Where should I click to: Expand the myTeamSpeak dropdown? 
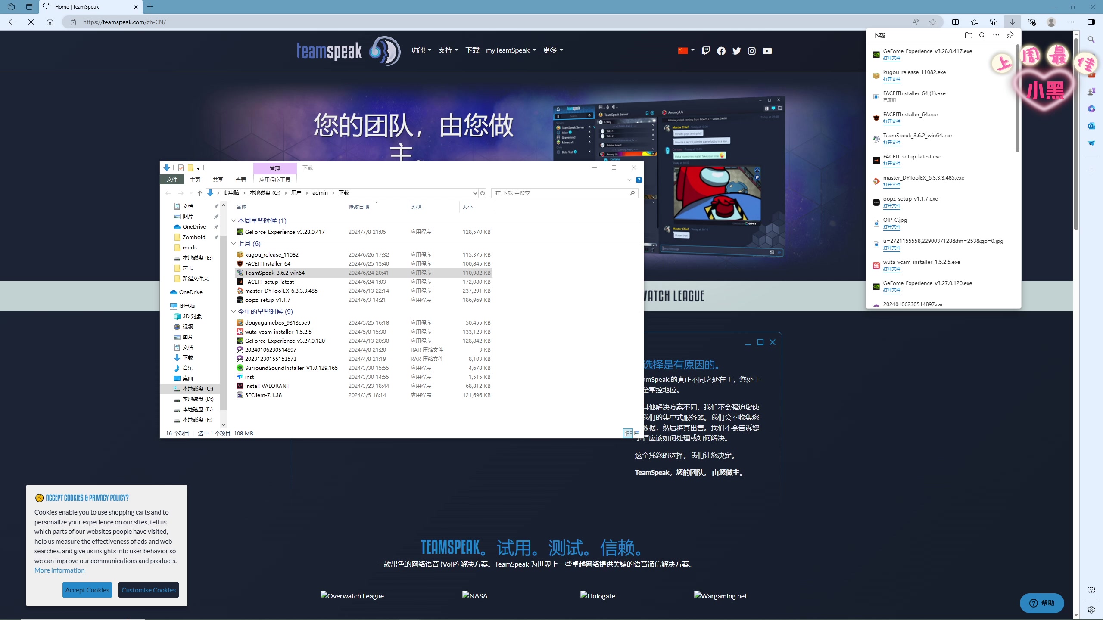(511, 50)
